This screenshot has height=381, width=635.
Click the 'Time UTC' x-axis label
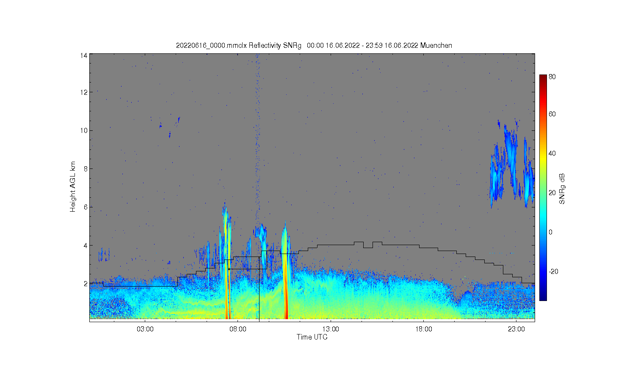coord(312,337)
